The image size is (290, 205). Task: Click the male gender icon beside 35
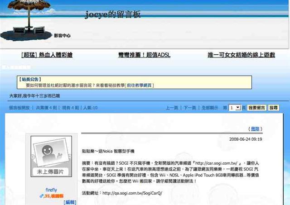coord(42,196)
